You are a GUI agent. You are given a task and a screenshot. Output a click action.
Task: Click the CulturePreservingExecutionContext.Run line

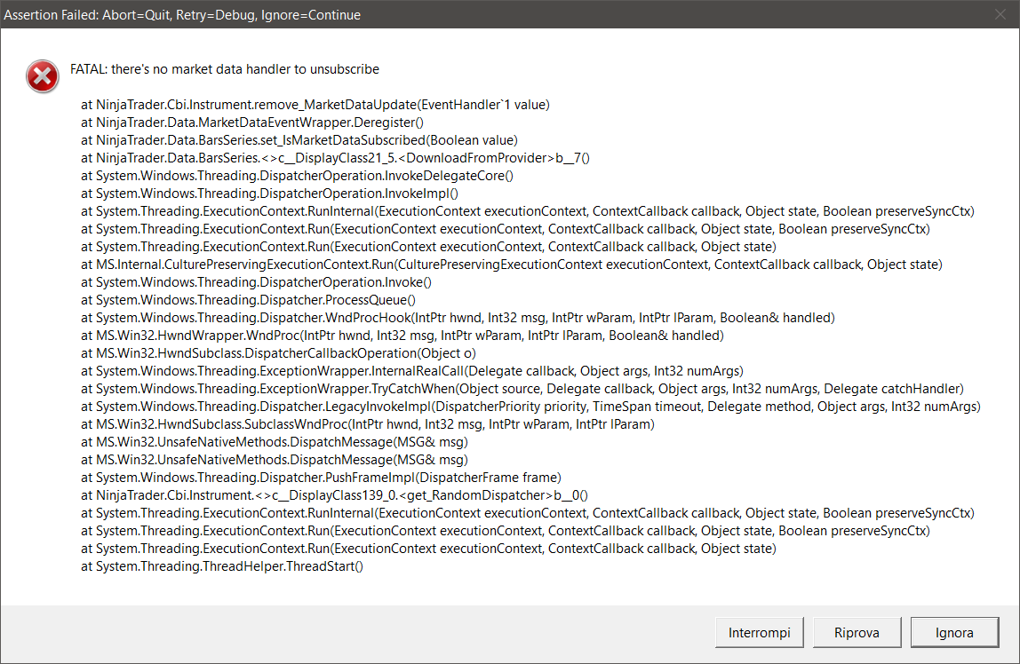(511, 265)
